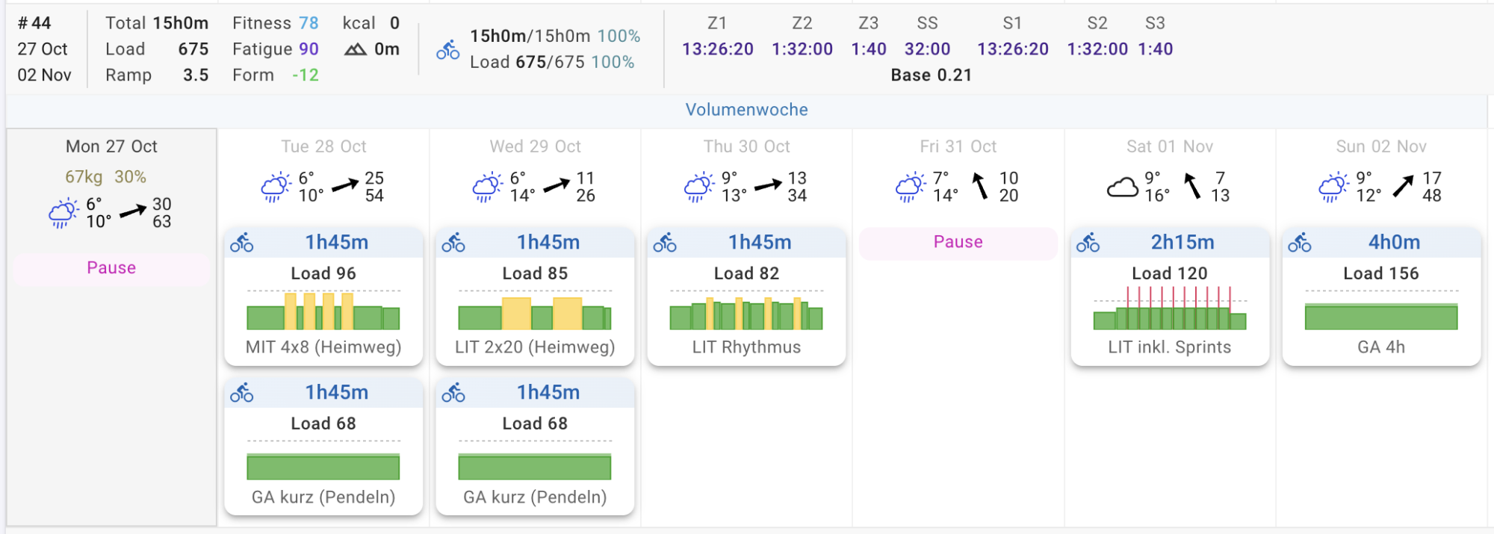Click the bike icon on LIT 2x20 workout
Screen dimensions: 1494x534
click(453, 243)
